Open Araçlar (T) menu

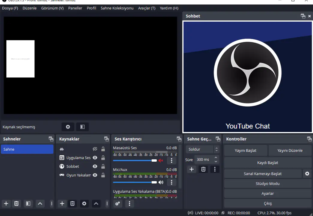coord(147,8)
